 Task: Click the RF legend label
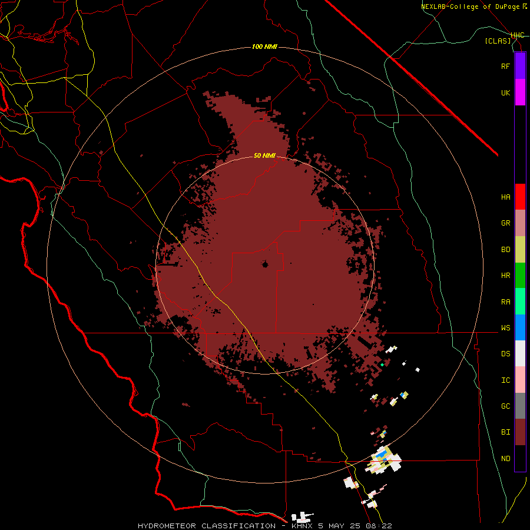click(505, 66)
